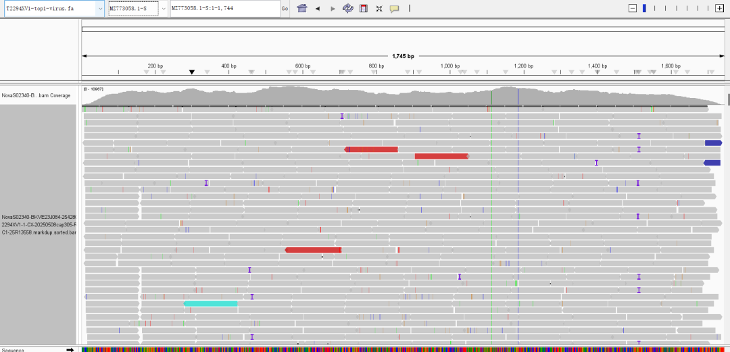Click the right-side vertical scrollbar thumb
This screenshot has width=730, height=352.
[728, 99]
